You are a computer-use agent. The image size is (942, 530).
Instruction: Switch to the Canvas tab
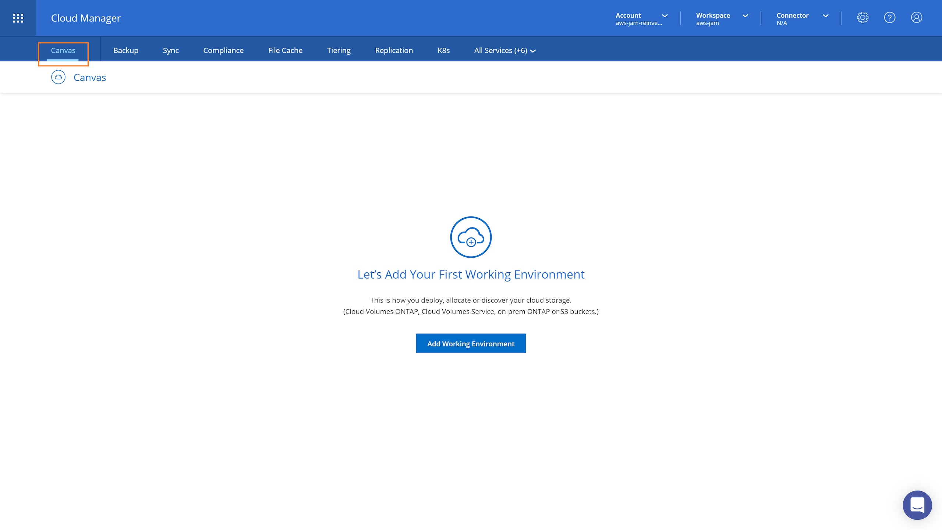(x=63, y=50)
